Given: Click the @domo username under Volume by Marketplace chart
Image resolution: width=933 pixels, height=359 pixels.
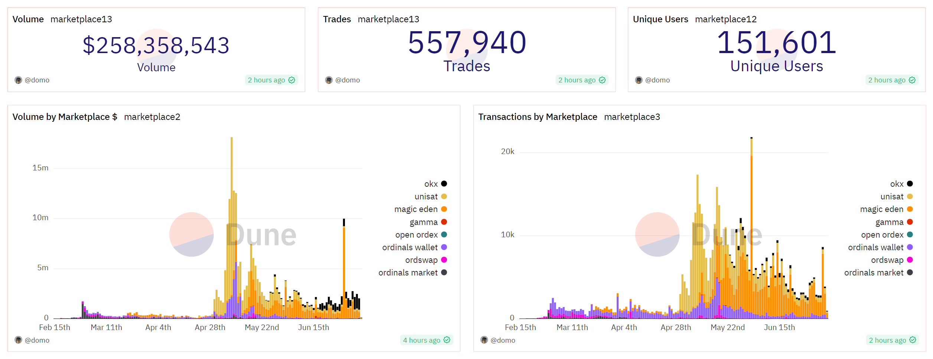Looking at the screenshot, I should tap(37, 340).
